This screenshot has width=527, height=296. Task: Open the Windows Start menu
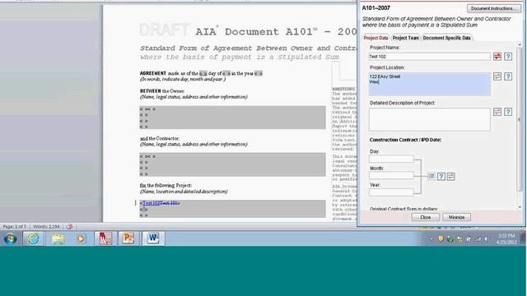click(10, 238)
